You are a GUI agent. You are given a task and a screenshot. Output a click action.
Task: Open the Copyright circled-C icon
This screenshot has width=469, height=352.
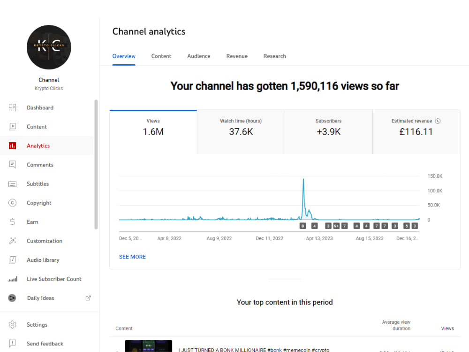click(12, 203)
